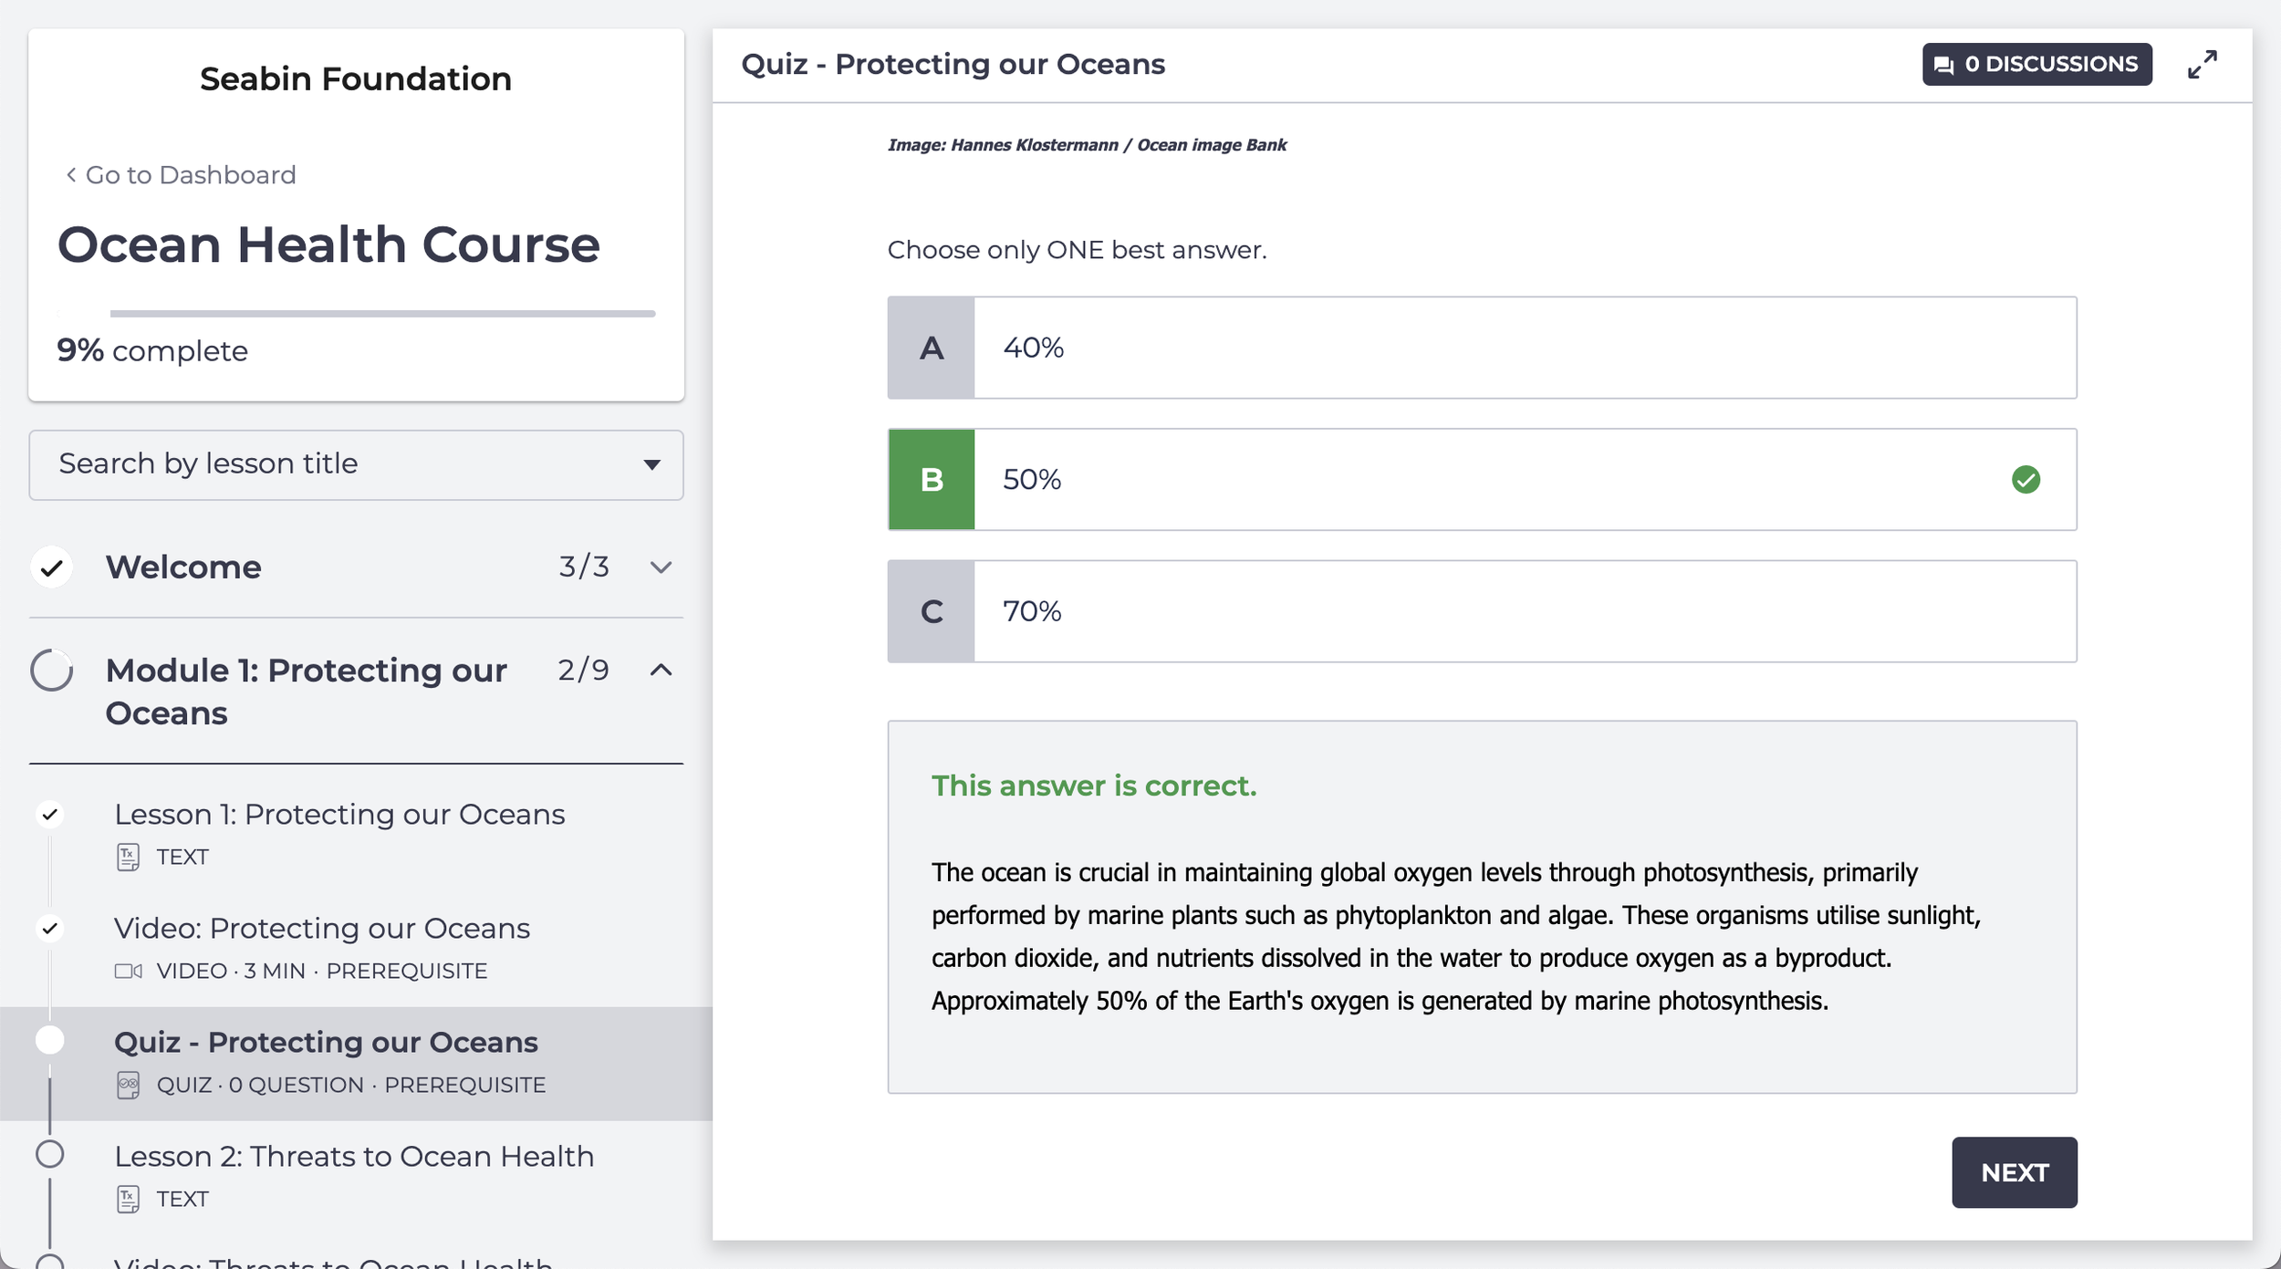This screenshot has height=1269, width=2281.
Task: Open Video: Protecting our Oceans lesson
Action: tap(321, 929)
